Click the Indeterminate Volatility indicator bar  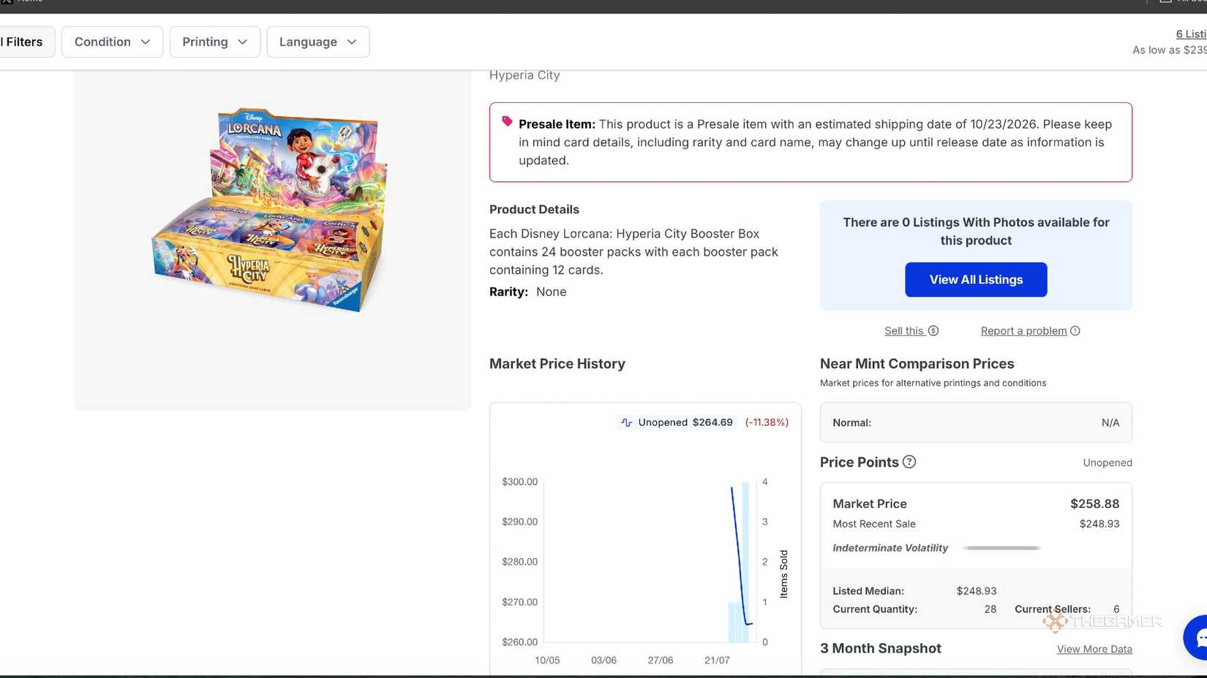point(1002,548)
